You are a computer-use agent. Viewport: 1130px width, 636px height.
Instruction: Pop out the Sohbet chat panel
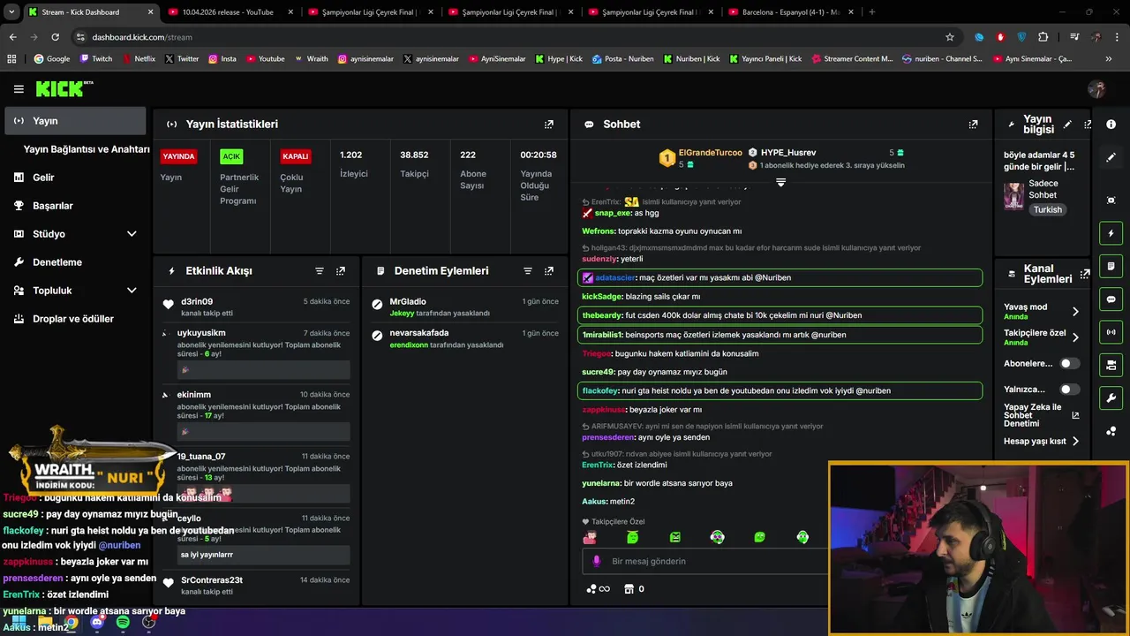click(973, 125)
